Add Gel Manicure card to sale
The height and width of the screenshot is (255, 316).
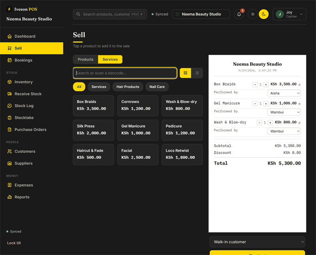(138, 130)
